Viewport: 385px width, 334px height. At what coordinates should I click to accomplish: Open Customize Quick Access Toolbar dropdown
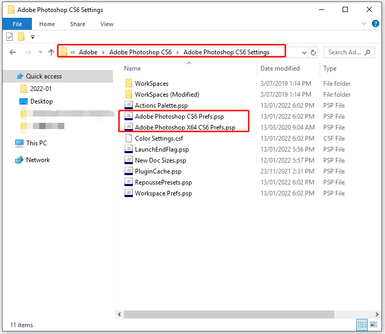coord(32,37)
